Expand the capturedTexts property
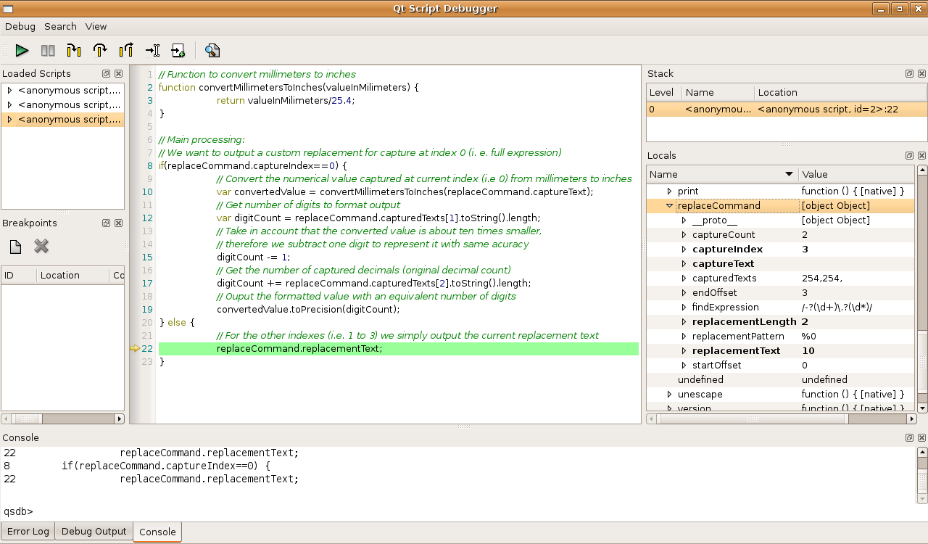Image resolution: width=928 pixels, height=544 pixels. 684,279
